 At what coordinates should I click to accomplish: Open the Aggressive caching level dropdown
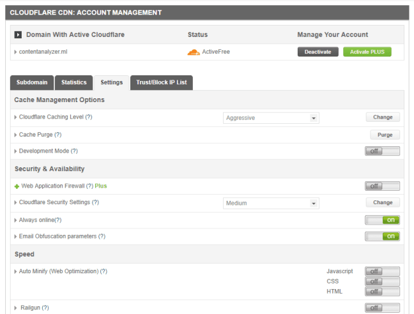click(271, 118)
